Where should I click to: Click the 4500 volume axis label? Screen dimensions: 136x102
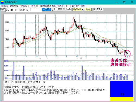tap(6, 71)
